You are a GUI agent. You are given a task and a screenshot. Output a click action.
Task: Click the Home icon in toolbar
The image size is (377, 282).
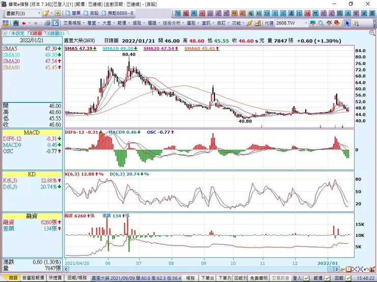(x=16, y=23)
